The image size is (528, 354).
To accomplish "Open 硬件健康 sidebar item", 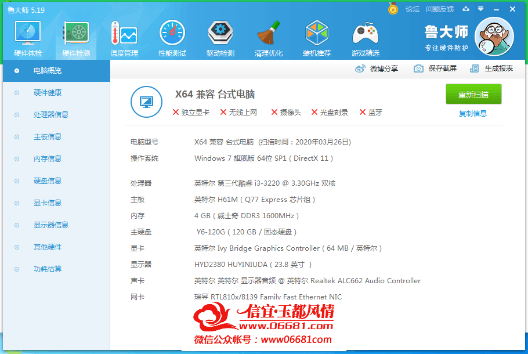I will [57, 93].
